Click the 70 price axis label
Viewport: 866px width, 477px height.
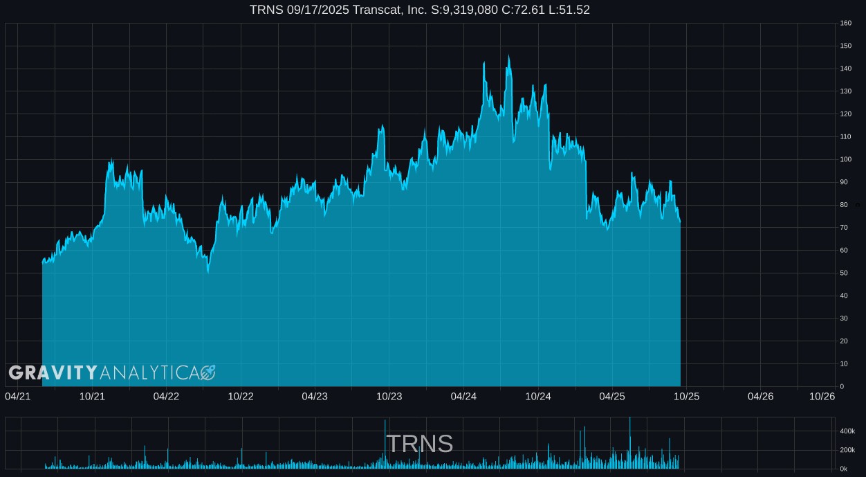[x=844, y=228]
